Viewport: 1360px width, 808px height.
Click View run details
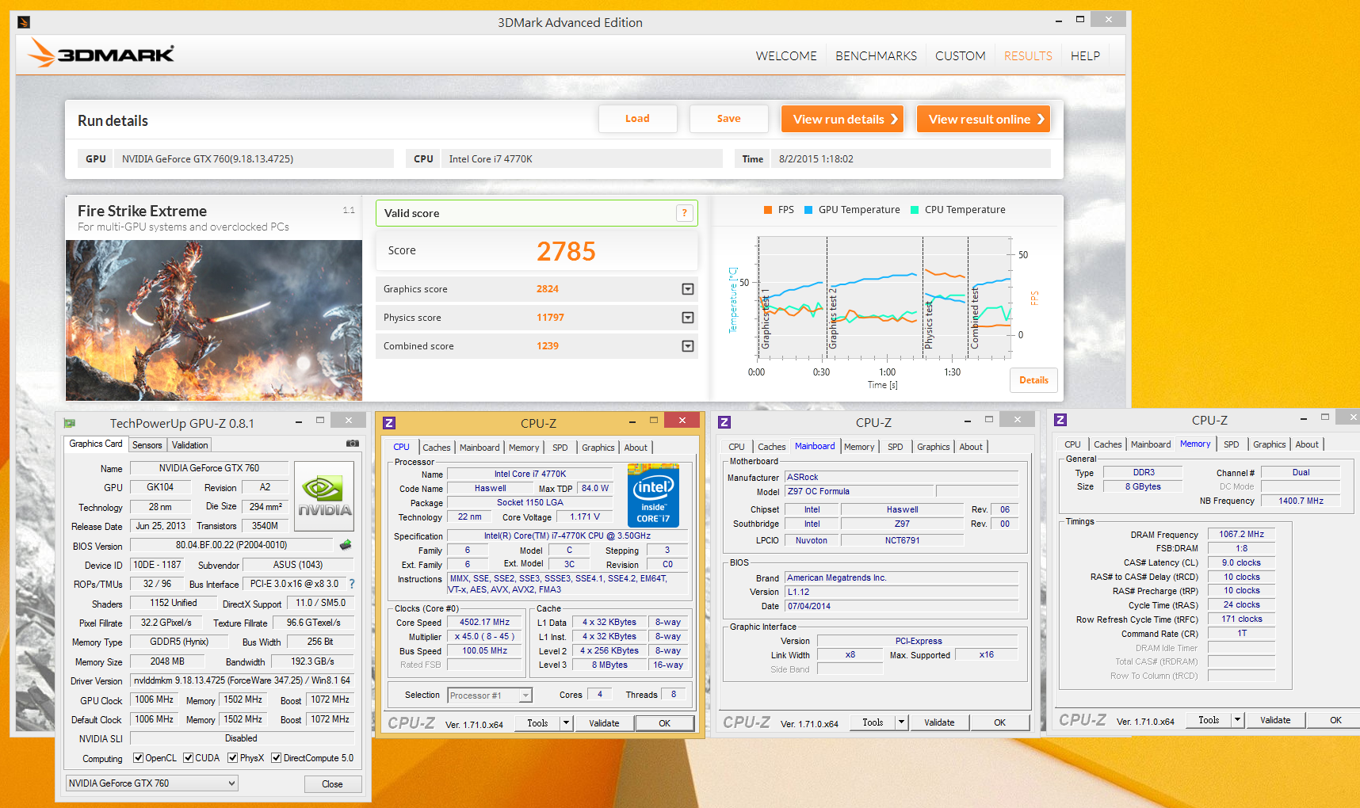click(842, 119)
